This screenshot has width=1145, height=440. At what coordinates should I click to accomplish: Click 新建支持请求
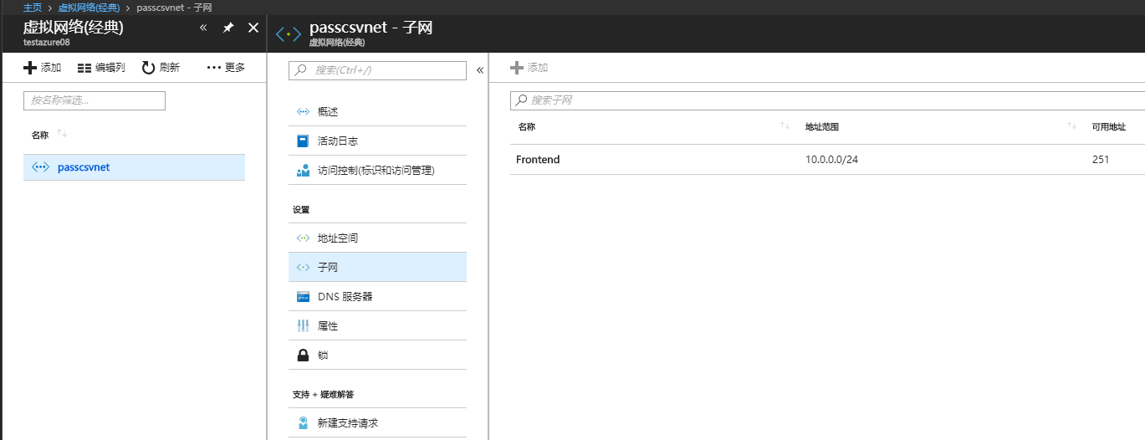pyautogui.click(x=348, y=423)
